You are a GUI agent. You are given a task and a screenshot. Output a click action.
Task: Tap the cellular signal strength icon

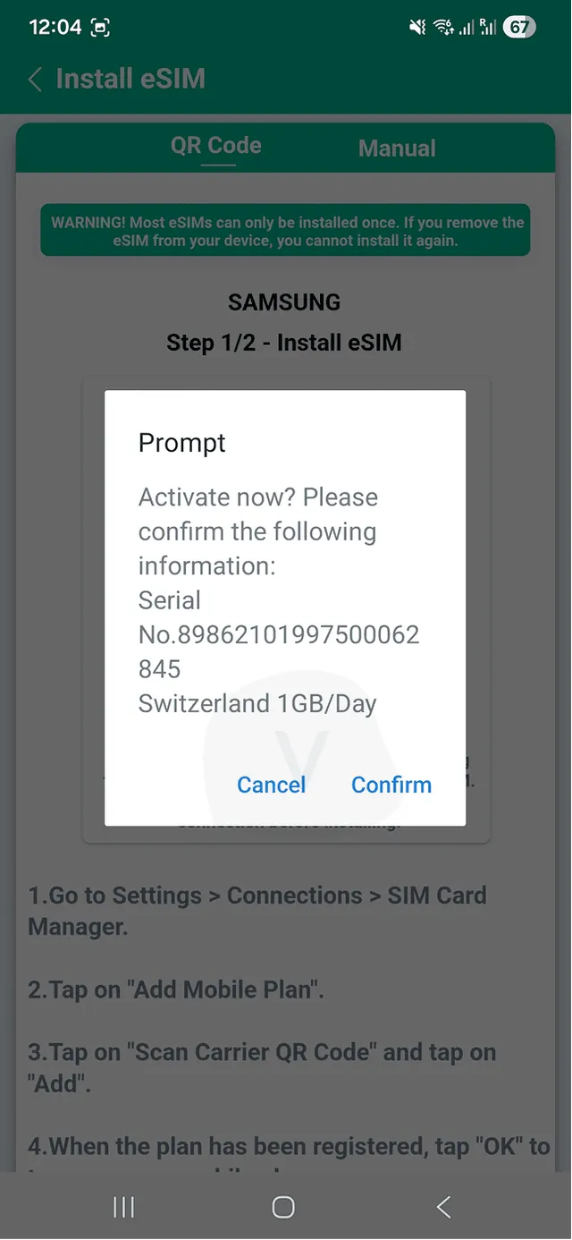[x=465, y=27]
